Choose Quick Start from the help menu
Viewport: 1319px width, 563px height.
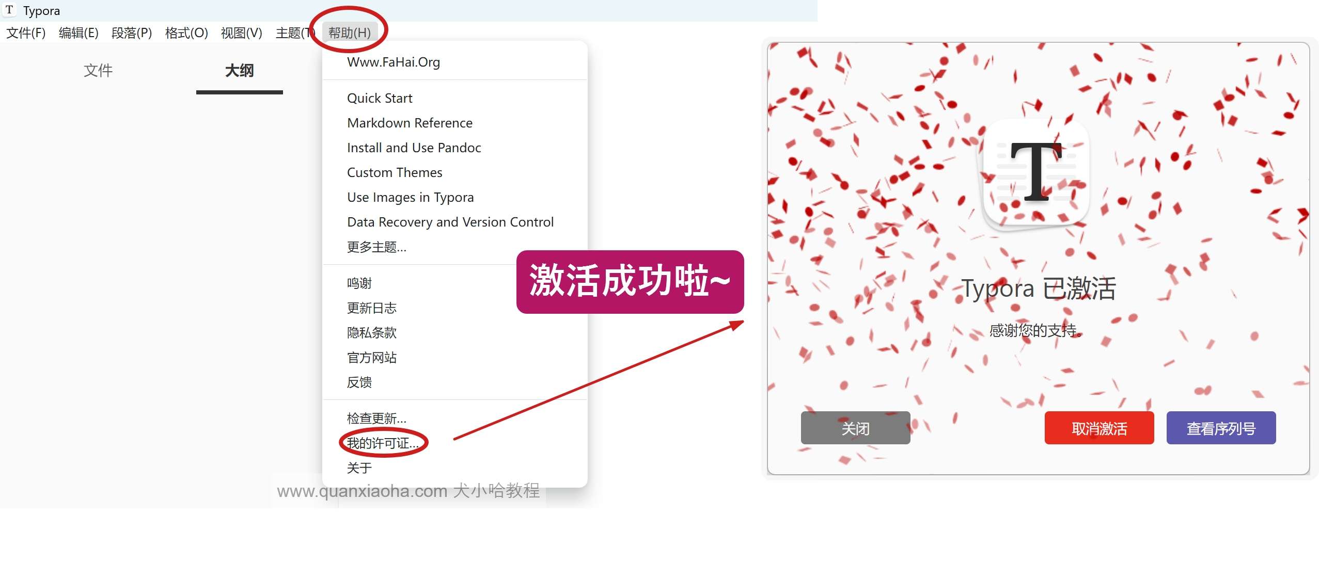click(x=380, y=98)
